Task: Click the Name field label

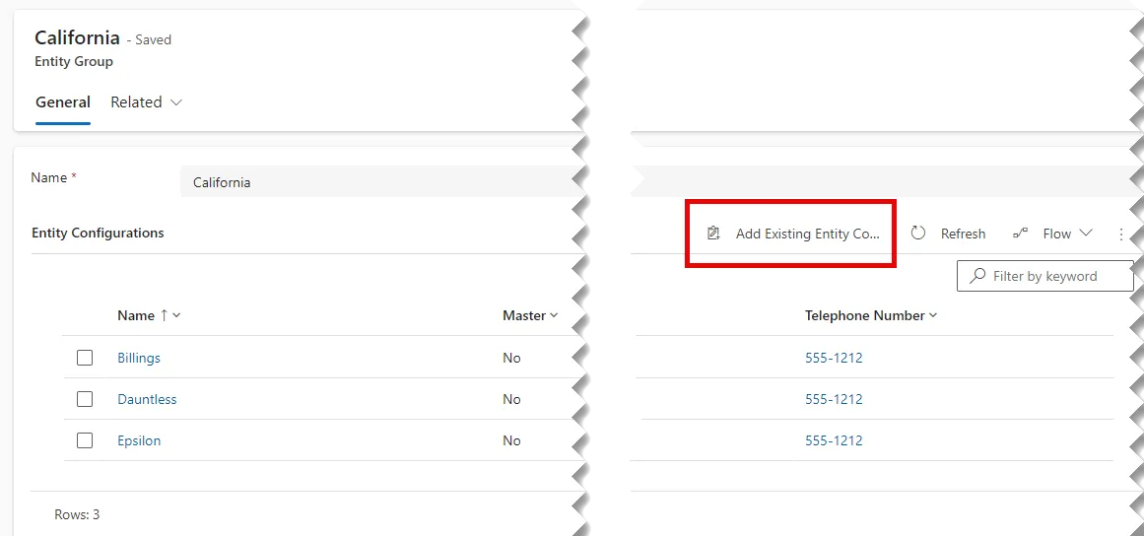Action: coord(48,177)
